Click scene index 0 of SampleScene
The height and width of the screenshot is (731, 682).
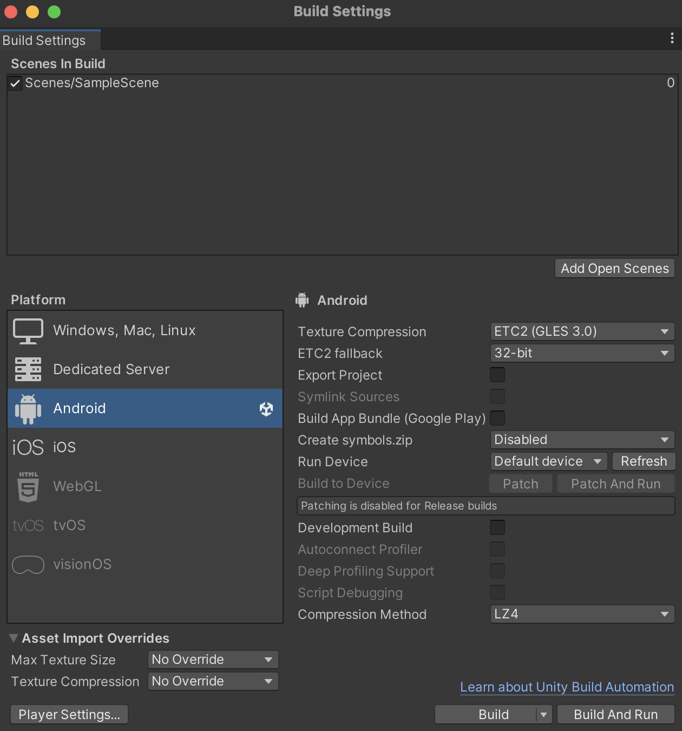point(671,83)
